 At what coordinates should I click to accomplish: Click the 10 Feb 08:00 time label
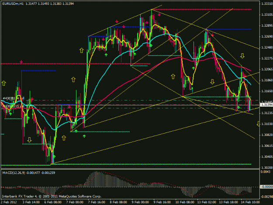pyautogui.click(x=185, y=202)
